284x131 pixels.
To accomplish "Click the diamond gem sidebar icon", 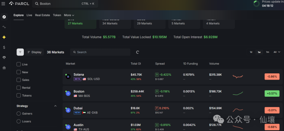I will [4, 58].
